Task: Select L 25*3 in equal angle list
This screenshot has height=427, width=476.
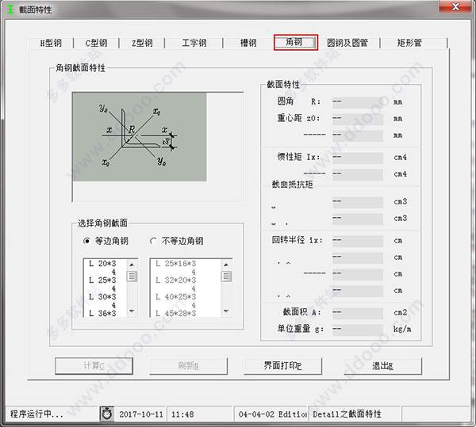Action: pos(102,280)
